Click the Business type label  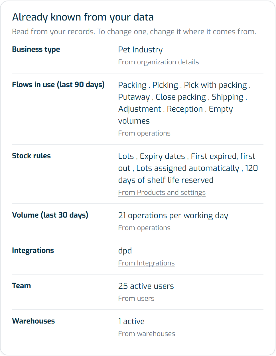coord(36,50)
